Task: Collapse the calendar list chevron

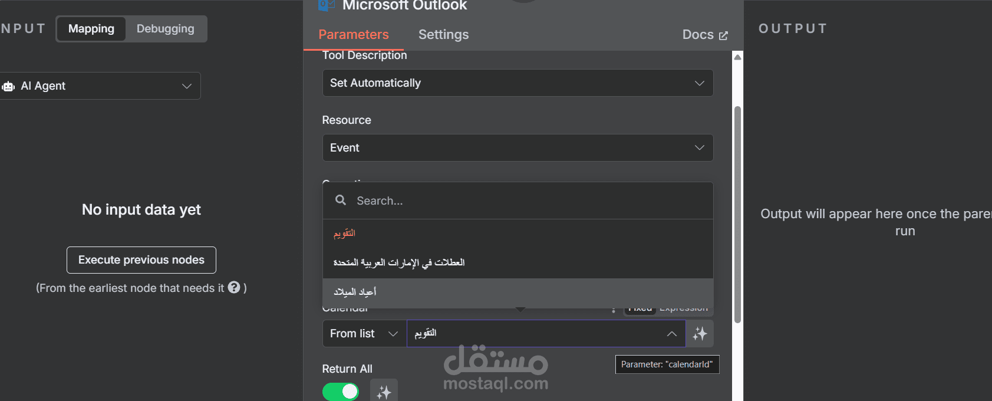Action: click(671, 334)
